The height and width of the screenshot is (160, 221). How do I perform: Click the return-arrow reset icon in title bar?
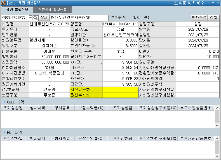tap(185, 3)
